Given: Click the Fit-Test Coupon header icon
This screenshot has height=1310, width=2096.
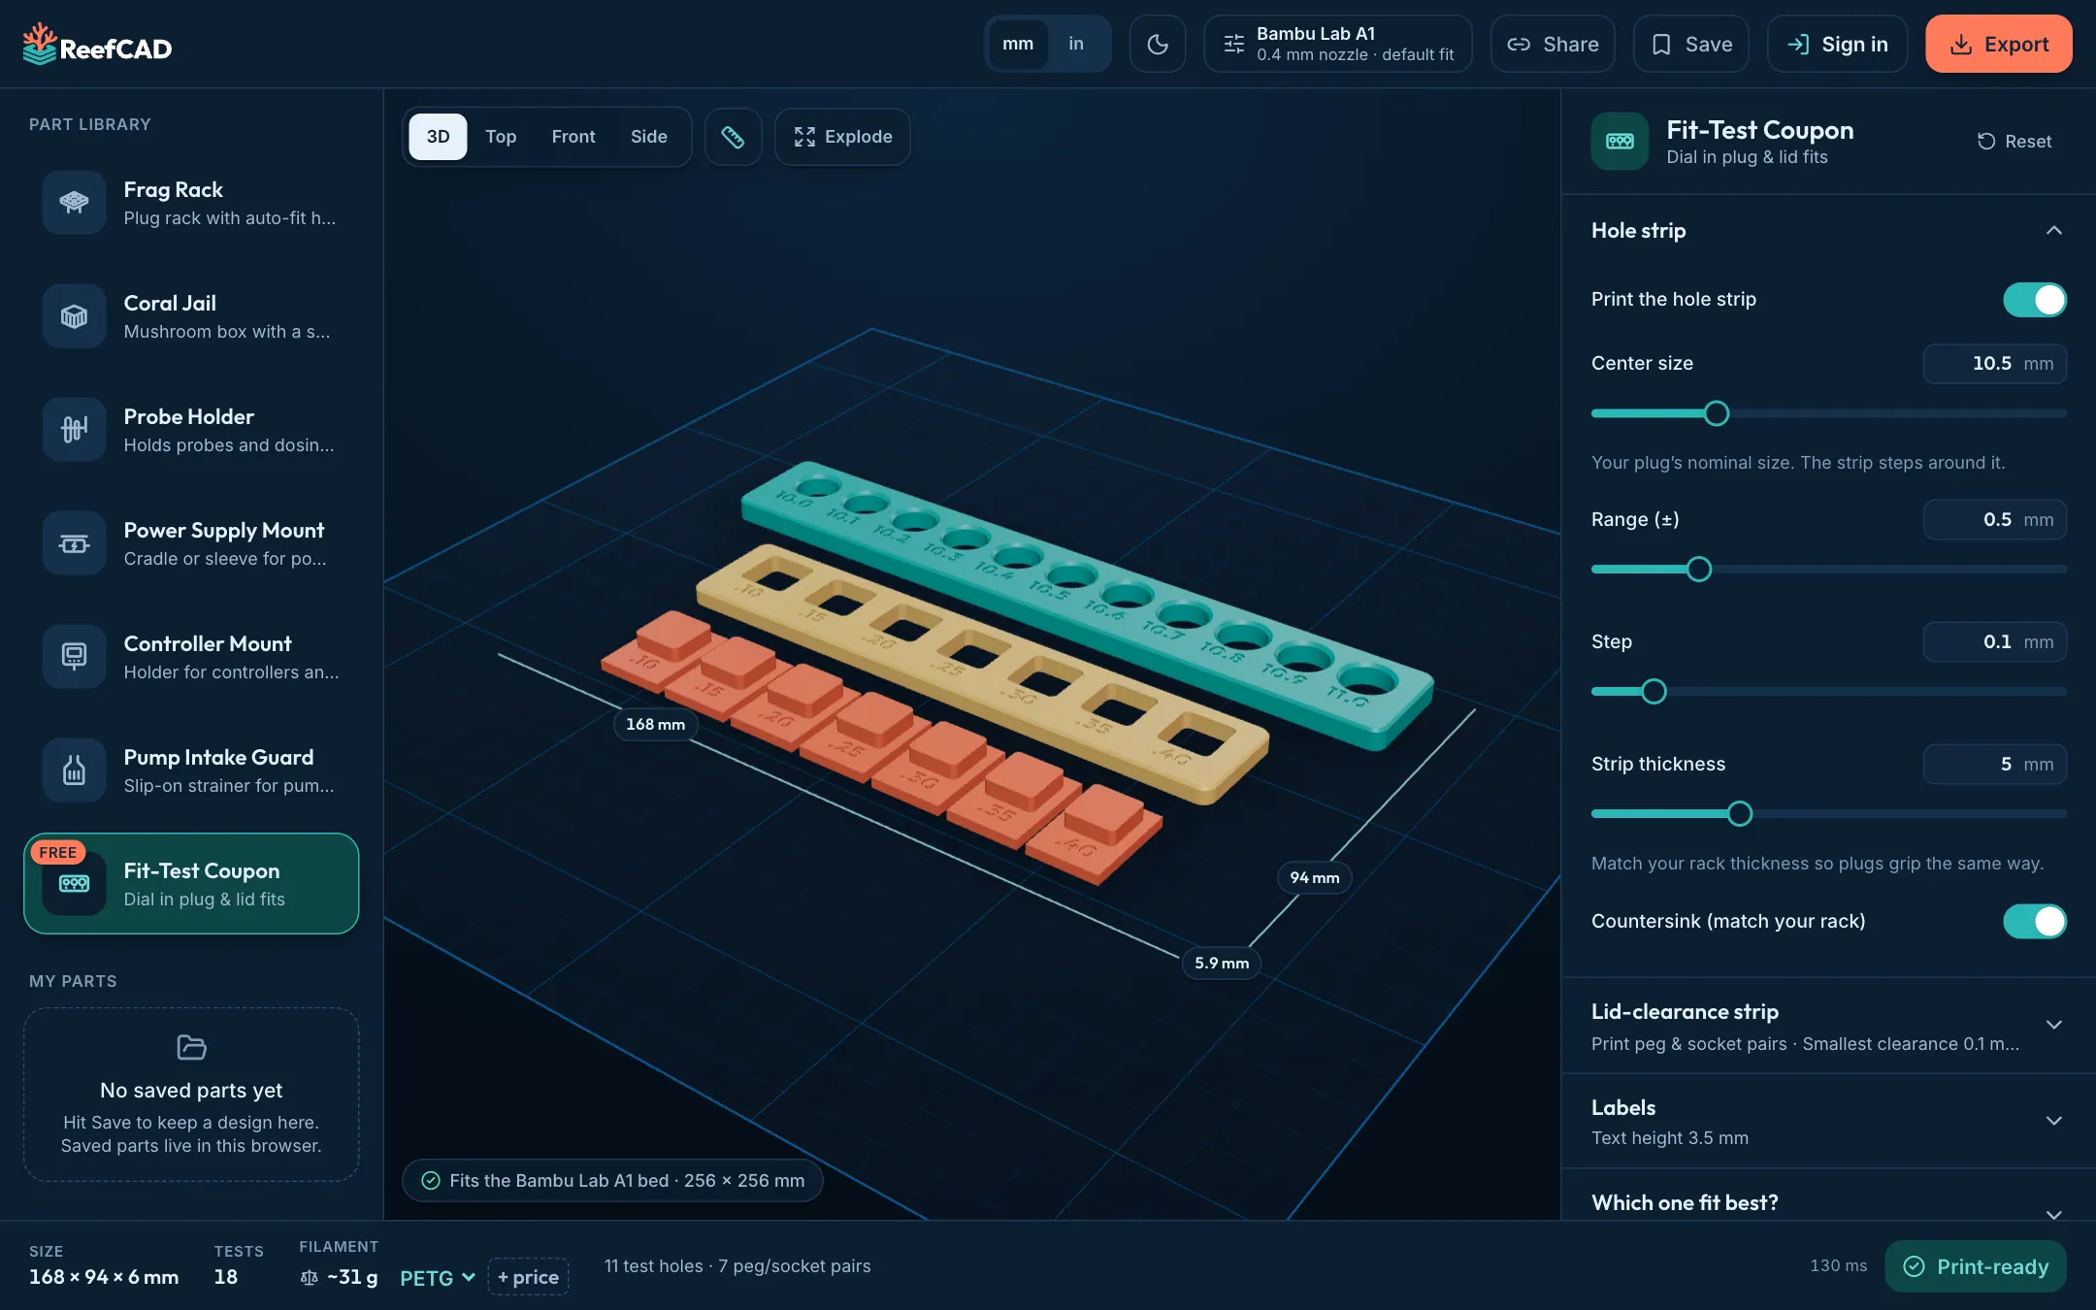Looking at the screenshot, I should (x=1620, y=142).
